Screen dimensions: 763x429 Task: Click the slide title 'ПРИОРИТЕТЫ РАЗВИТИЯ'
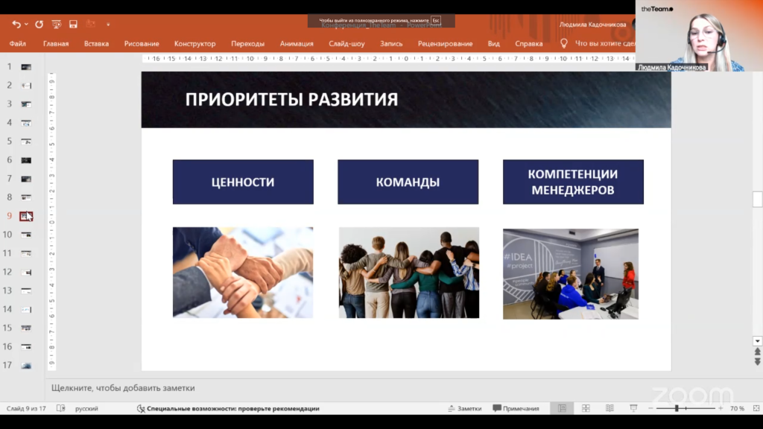tap(291, 99)
